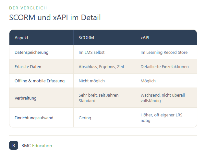Click the cell 'Gering'
Screen dimensions: 205x155
tap(104, 118)
